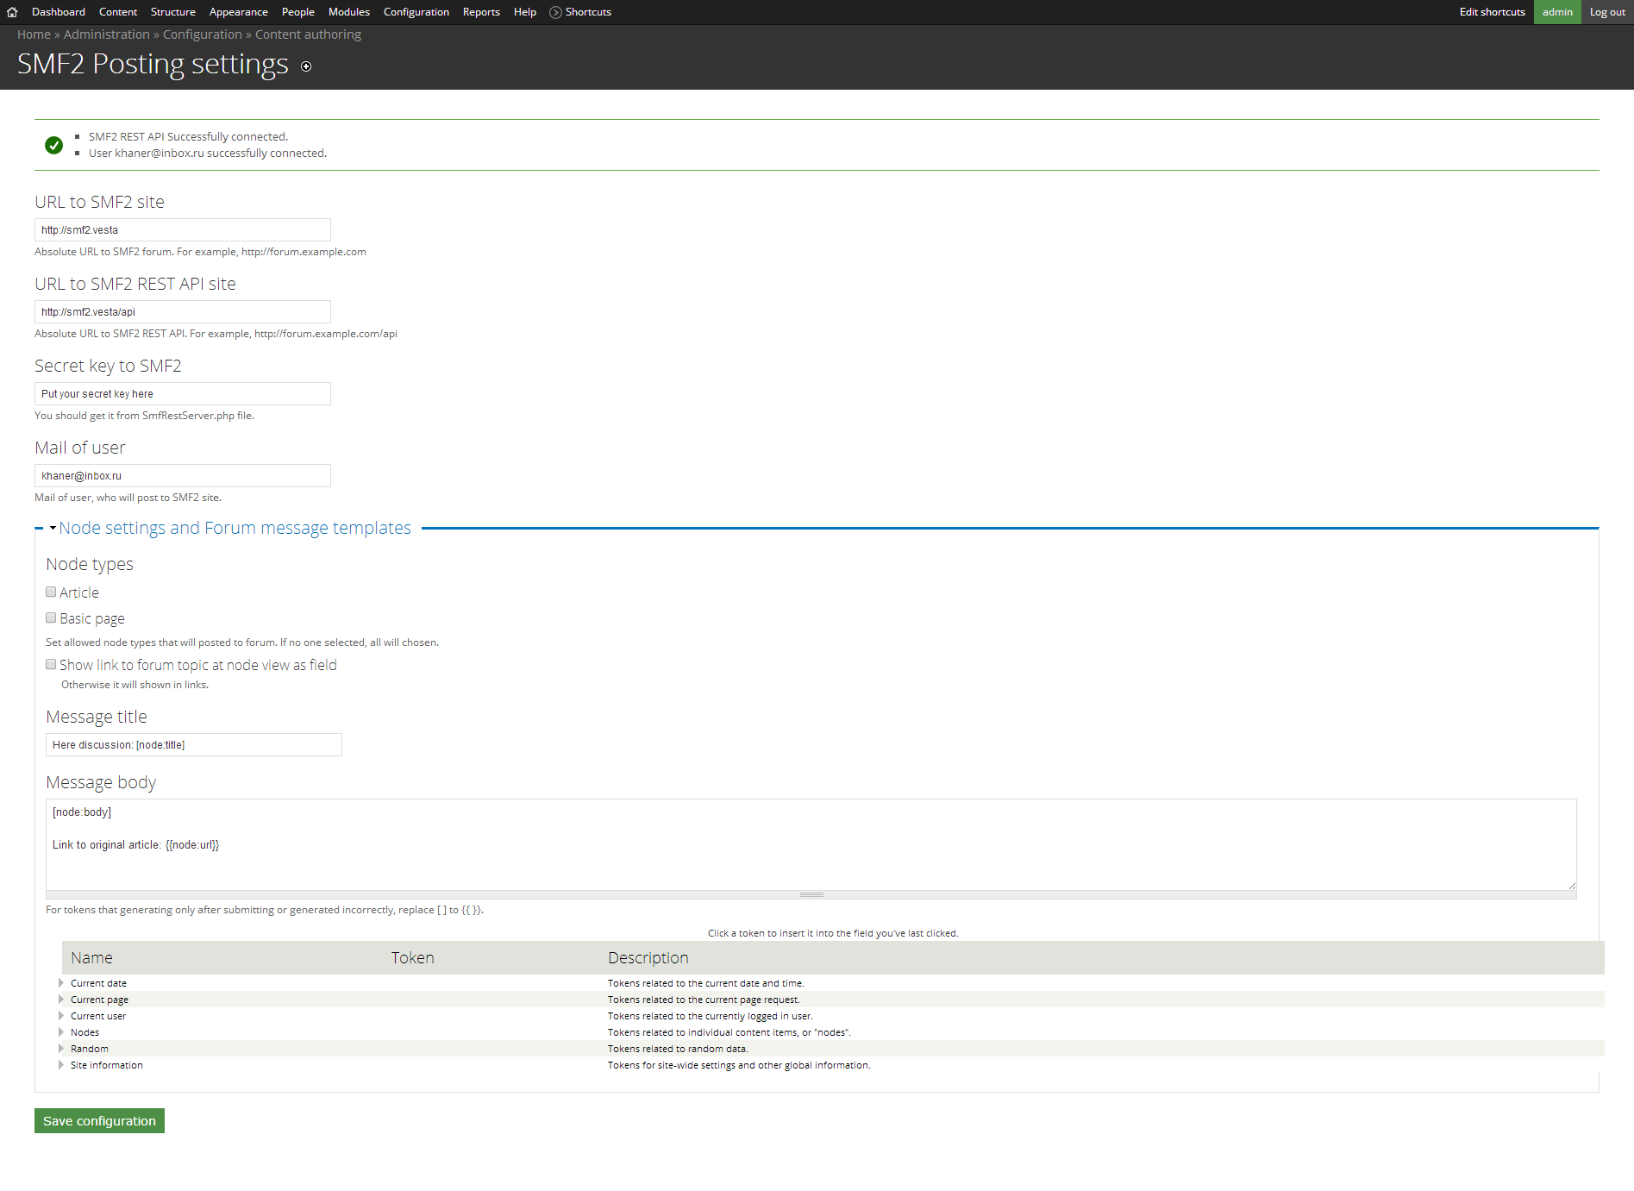Click the Message body resize grippie bar

[x=811, y=895]
